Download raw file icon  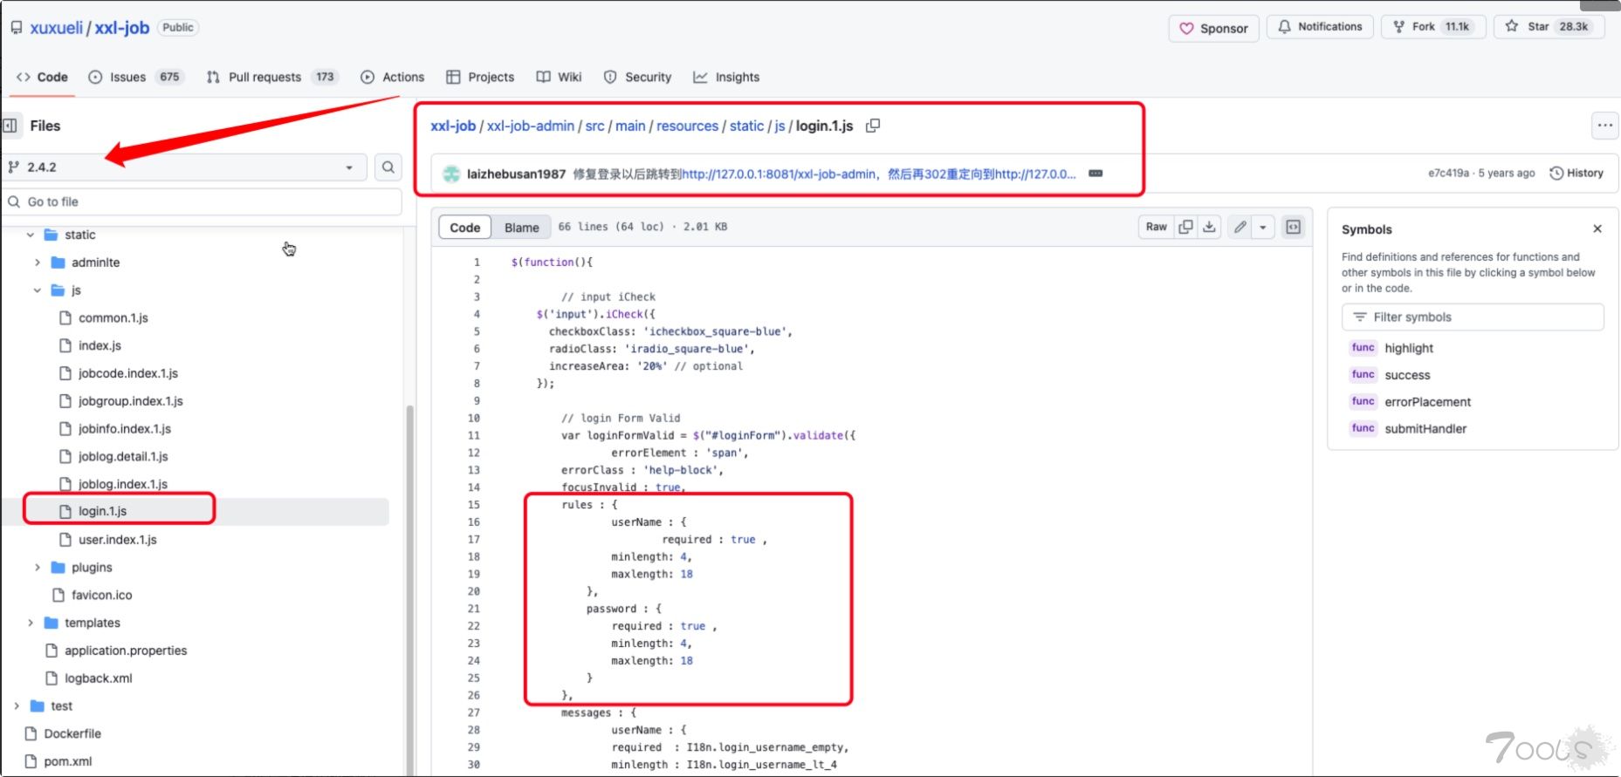point(1209,227)
